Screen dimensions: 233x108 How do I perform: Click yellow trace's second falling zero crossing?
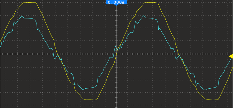coord(179,54)
